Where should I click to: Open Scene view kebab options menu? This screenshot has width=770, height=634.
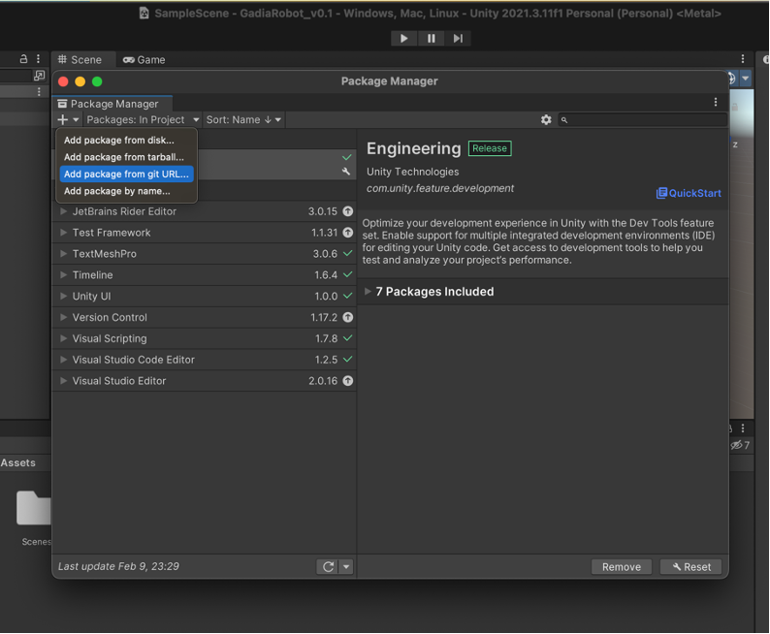tap(742, 59)
